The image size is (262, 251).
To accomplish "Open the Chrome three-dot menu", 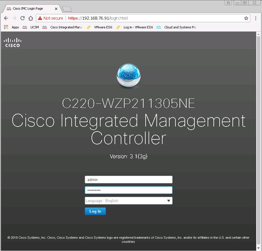I will (256, 18).
